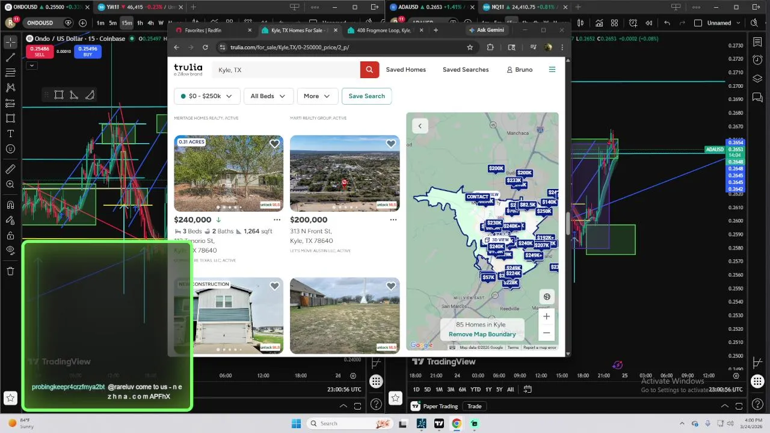The width and height of the screenshot is (770, 433).
Task: Open the Saved Homes link
Action: [405, 70]
